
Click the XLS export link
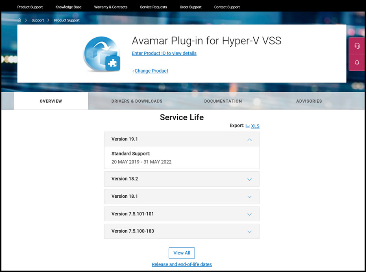pos(255,126)
